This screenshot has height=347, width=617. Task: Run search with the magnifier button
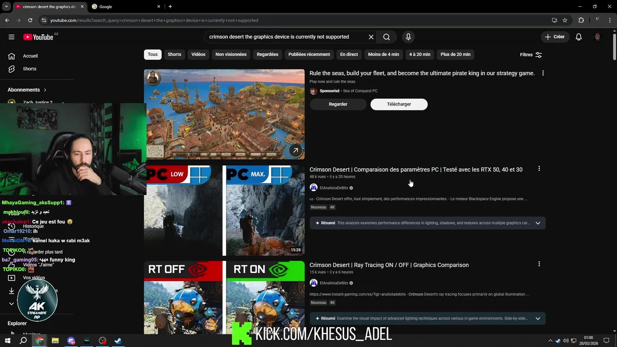[x=387, y=37]
